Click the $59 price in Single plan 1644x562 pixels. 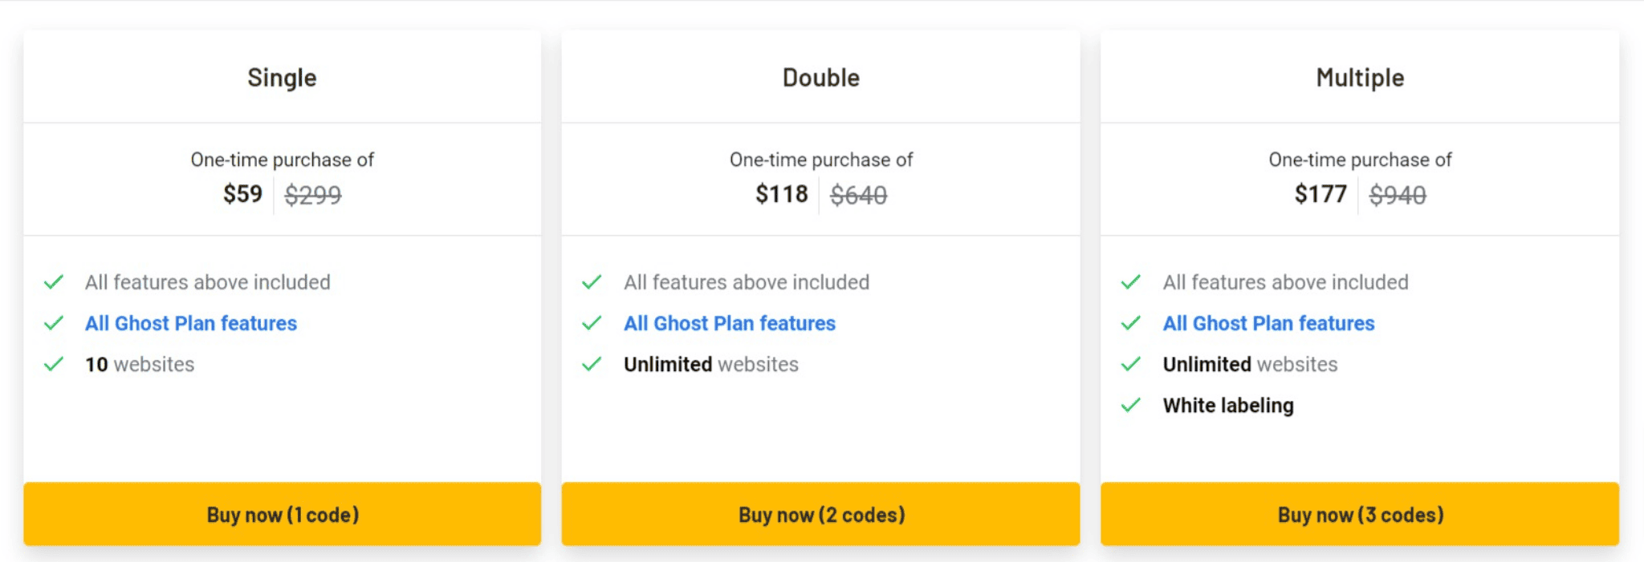pyautogui.click(x=242, y=194)
